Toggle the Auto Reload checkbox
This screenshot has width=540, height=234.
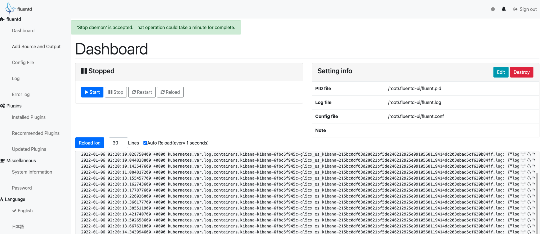[145, 143]
